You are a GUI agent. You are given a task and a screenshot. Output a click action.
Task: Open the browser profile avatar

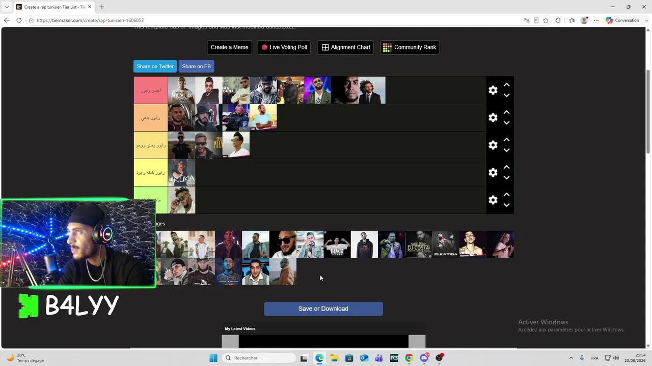pos(584,20)
